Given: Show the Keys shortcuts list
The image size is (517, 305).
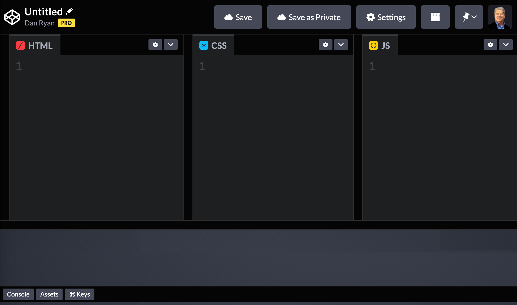Looking at the screenshot, I should pyautogui.click(x=80, y=294).
